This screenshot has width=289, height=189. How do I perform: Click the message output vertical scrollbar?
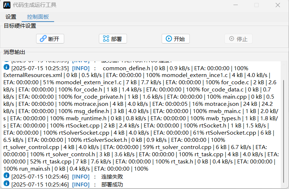click(284, 131)
